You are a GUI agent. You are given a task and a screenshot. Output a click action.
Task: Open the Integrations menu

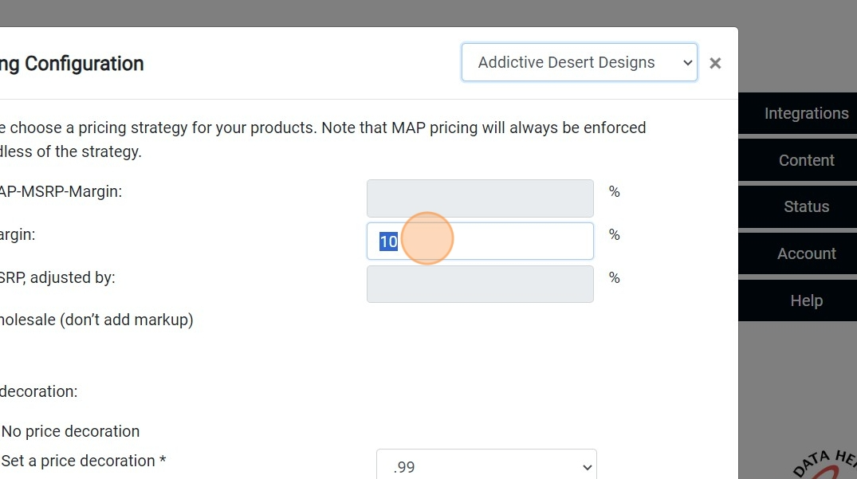805,113
